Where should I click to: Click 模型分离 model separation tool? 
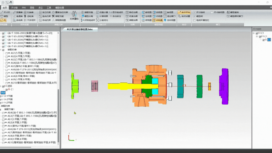click(x=87, y=16)
